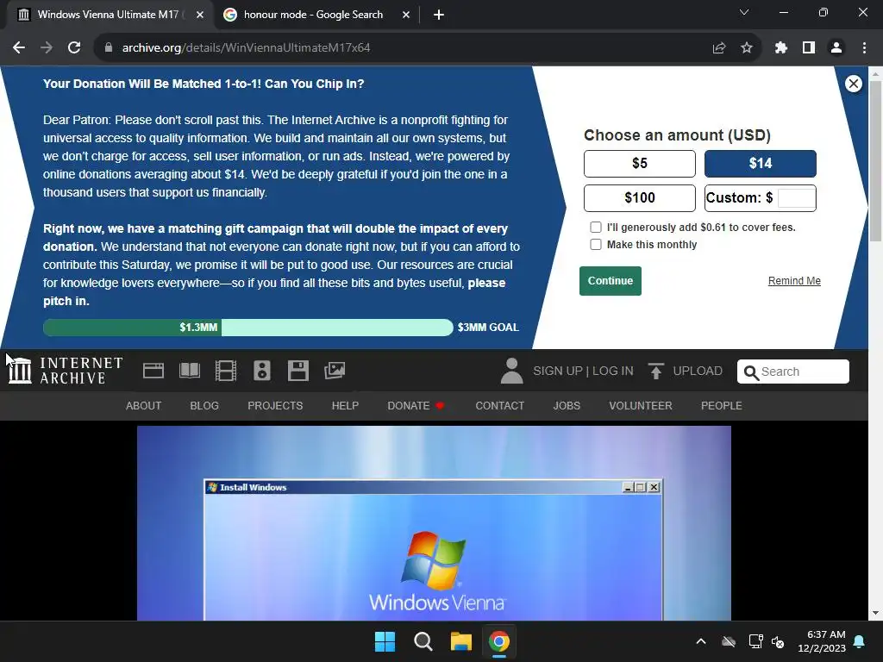
Task: Open the Texts book icon
Action: pos(190,371)
